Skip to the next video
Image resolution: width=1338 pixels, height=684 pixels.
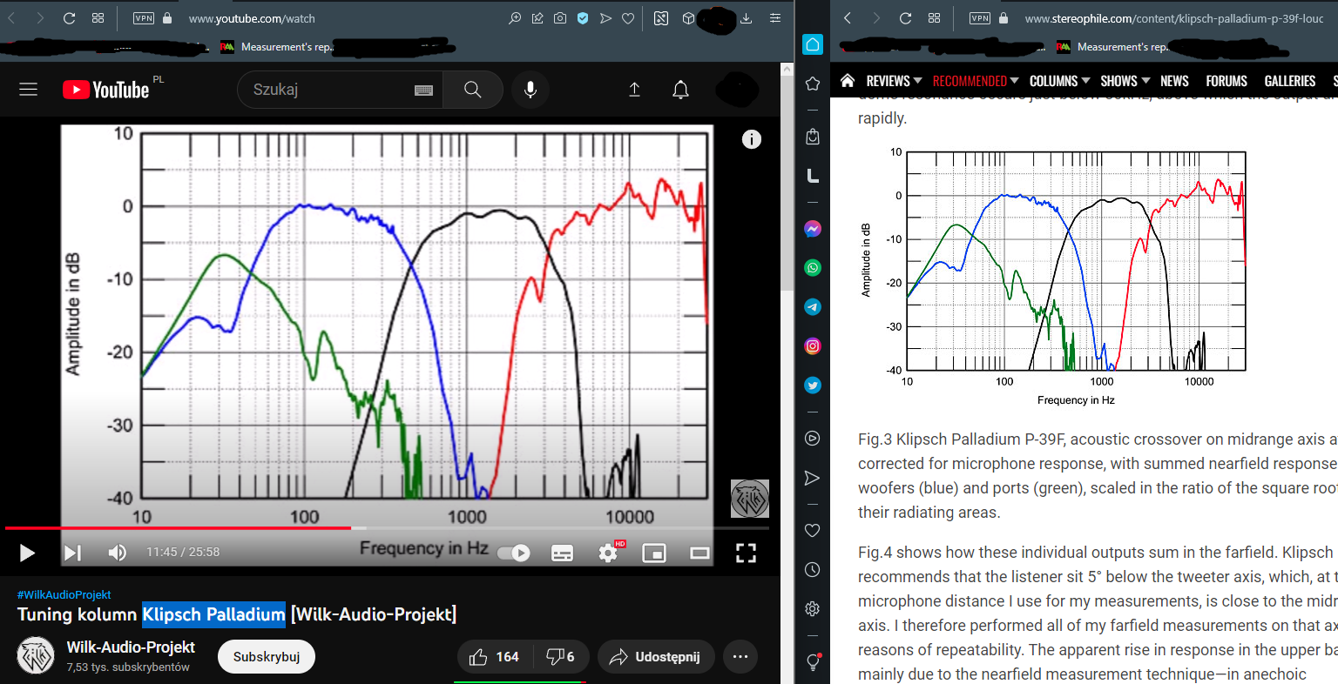tap(72, 553)
